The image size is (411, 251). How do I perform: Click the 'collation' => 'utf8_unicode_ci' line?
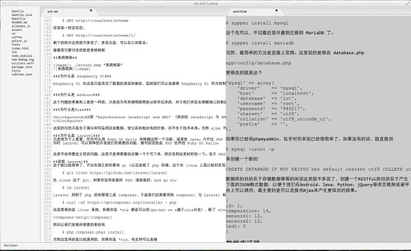tap(284, 119)
